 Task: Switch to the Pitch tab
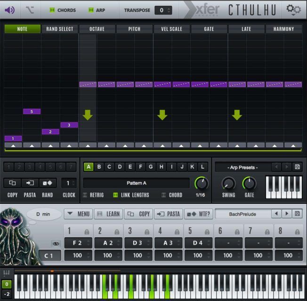coord(134,29)
